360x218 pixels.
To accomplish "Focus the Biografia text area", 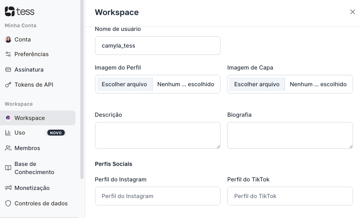I will 290,135.
